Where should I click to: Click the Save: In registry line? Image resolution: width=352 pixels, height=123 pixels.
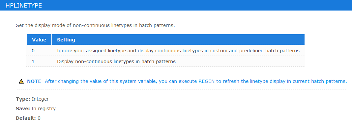36,109
